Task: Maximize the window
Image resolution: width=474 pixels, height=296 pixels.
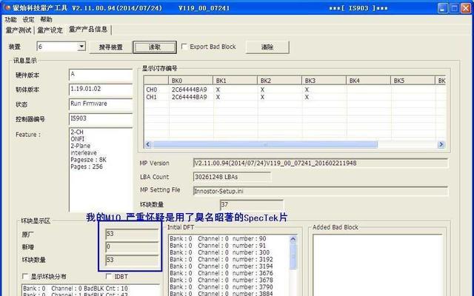Action: 454,8
